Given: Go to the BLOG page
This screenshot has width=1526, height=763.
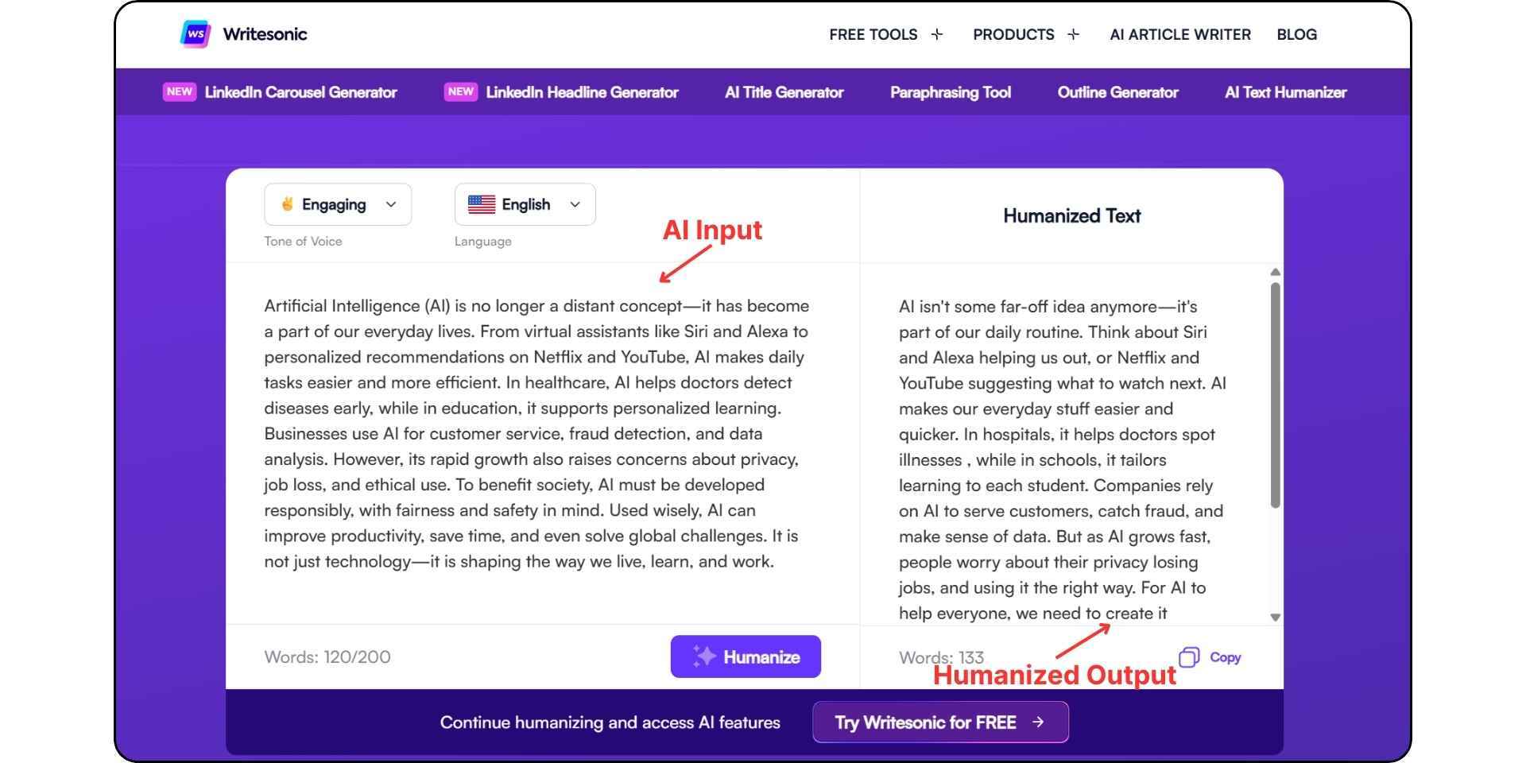Looking at the screenshot, I should (x=1296, y=34).
